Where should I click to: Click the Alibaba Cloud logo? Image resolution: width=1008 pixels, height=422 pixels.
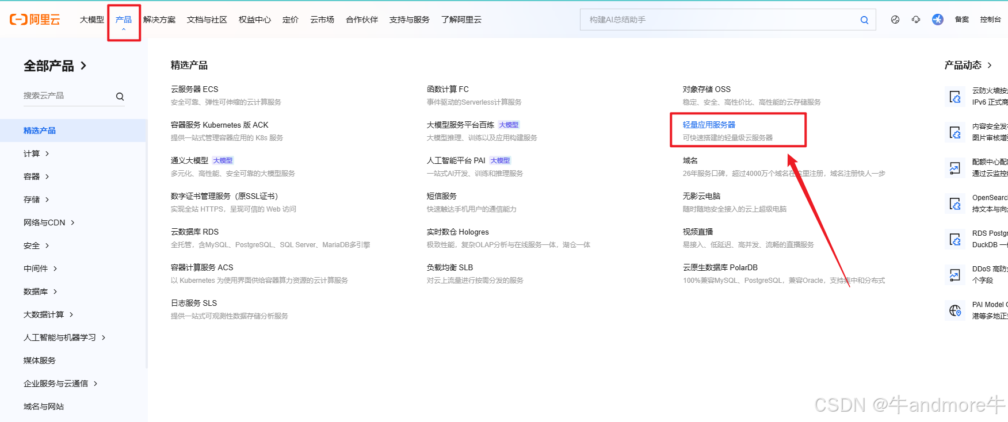(x=35, y=20)
